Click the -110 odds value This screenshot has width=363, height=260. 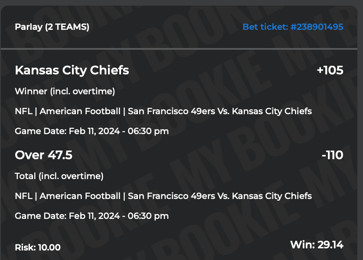[332, 155]
